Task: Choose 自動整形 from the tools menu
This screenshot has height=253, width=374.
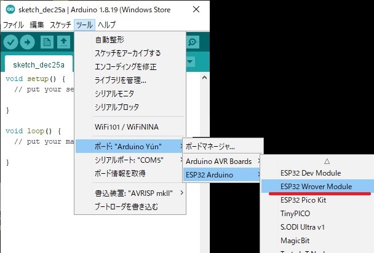Action: point(130,39)
